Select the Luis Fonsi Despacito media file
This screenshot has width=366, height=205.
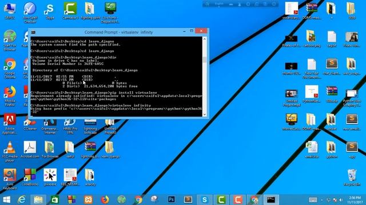pyautogui.click(x=110, y=13)
